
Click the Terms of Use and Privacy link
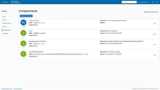[x=7, y=89]
